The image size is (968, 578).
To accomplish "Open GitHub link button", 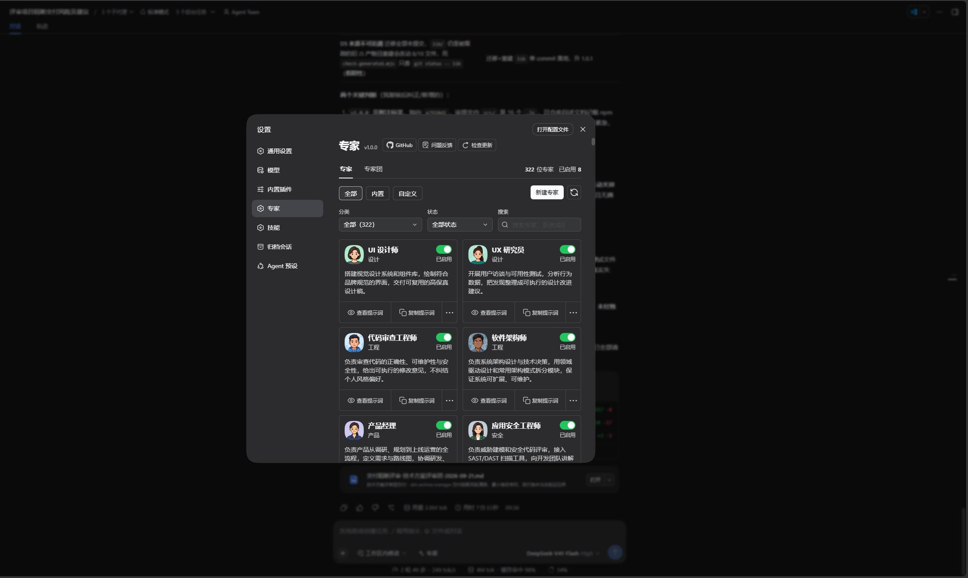I will pos(399,145).
